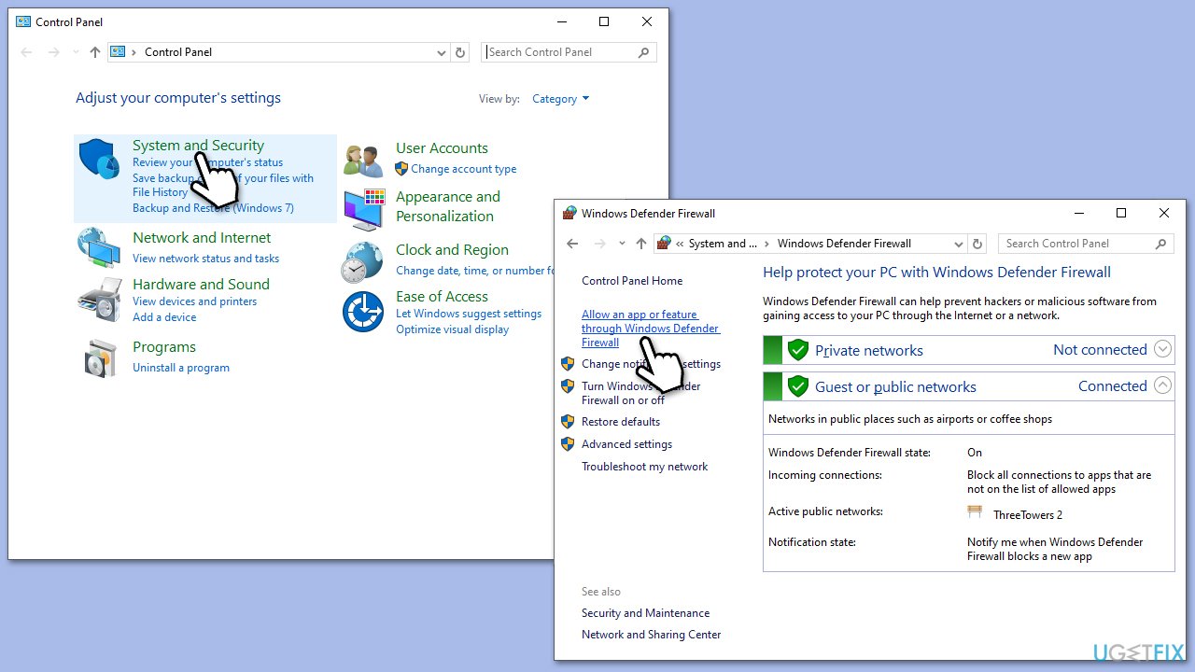Click Restore defaults link
Viewport: 1195px width, 672px height.
tap(620, 422)
